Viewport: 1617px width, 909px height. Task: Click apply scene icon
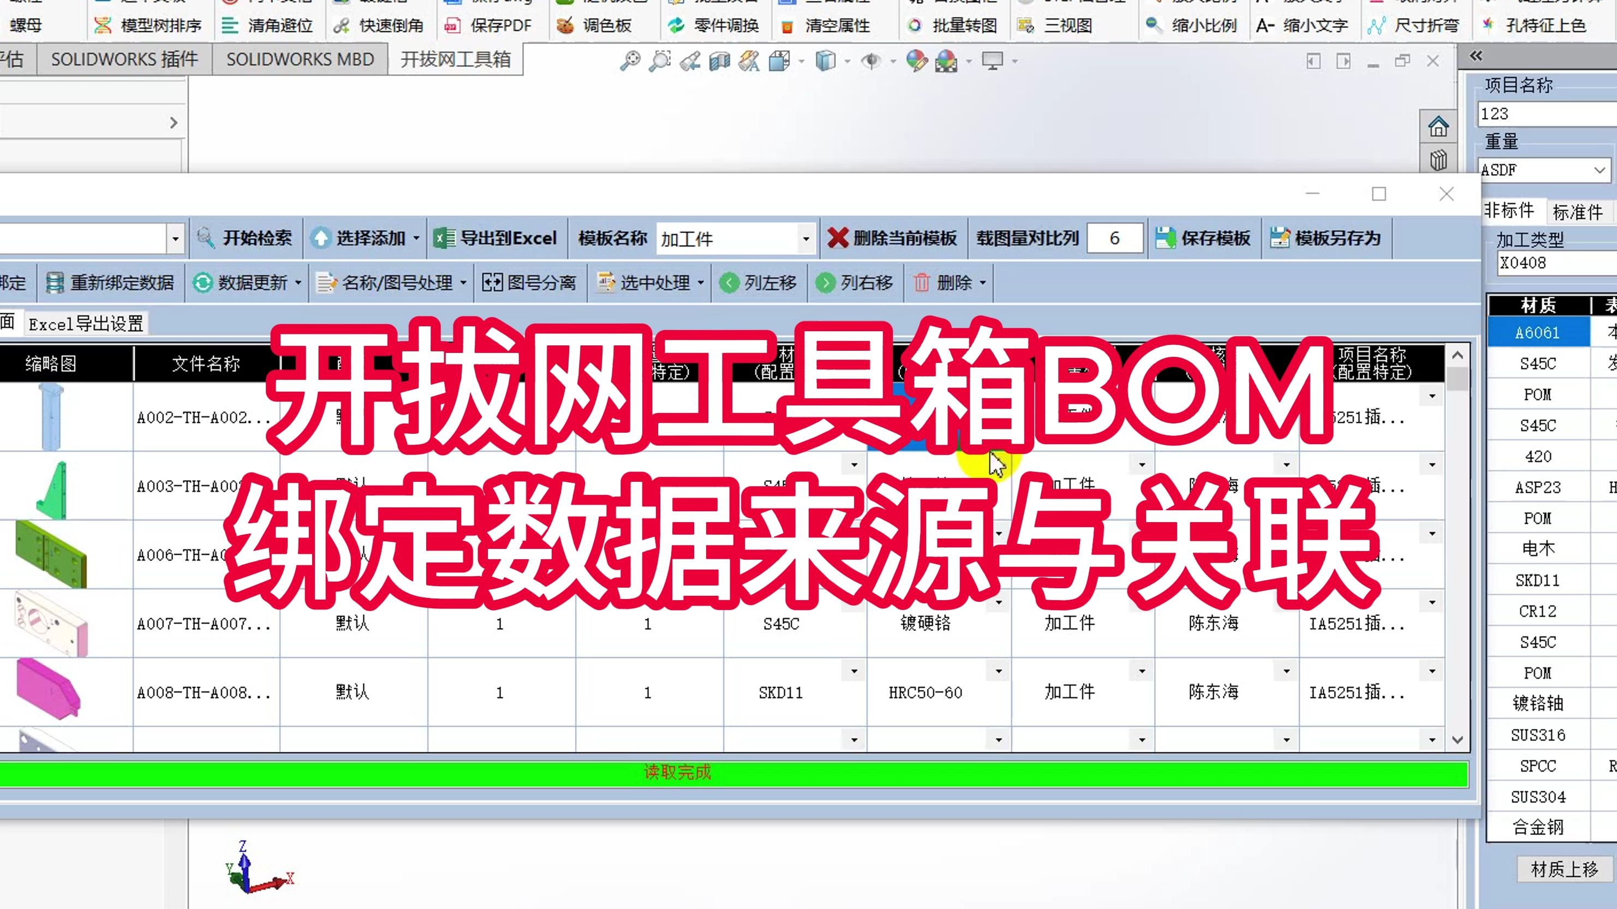(x=947, y=61)
